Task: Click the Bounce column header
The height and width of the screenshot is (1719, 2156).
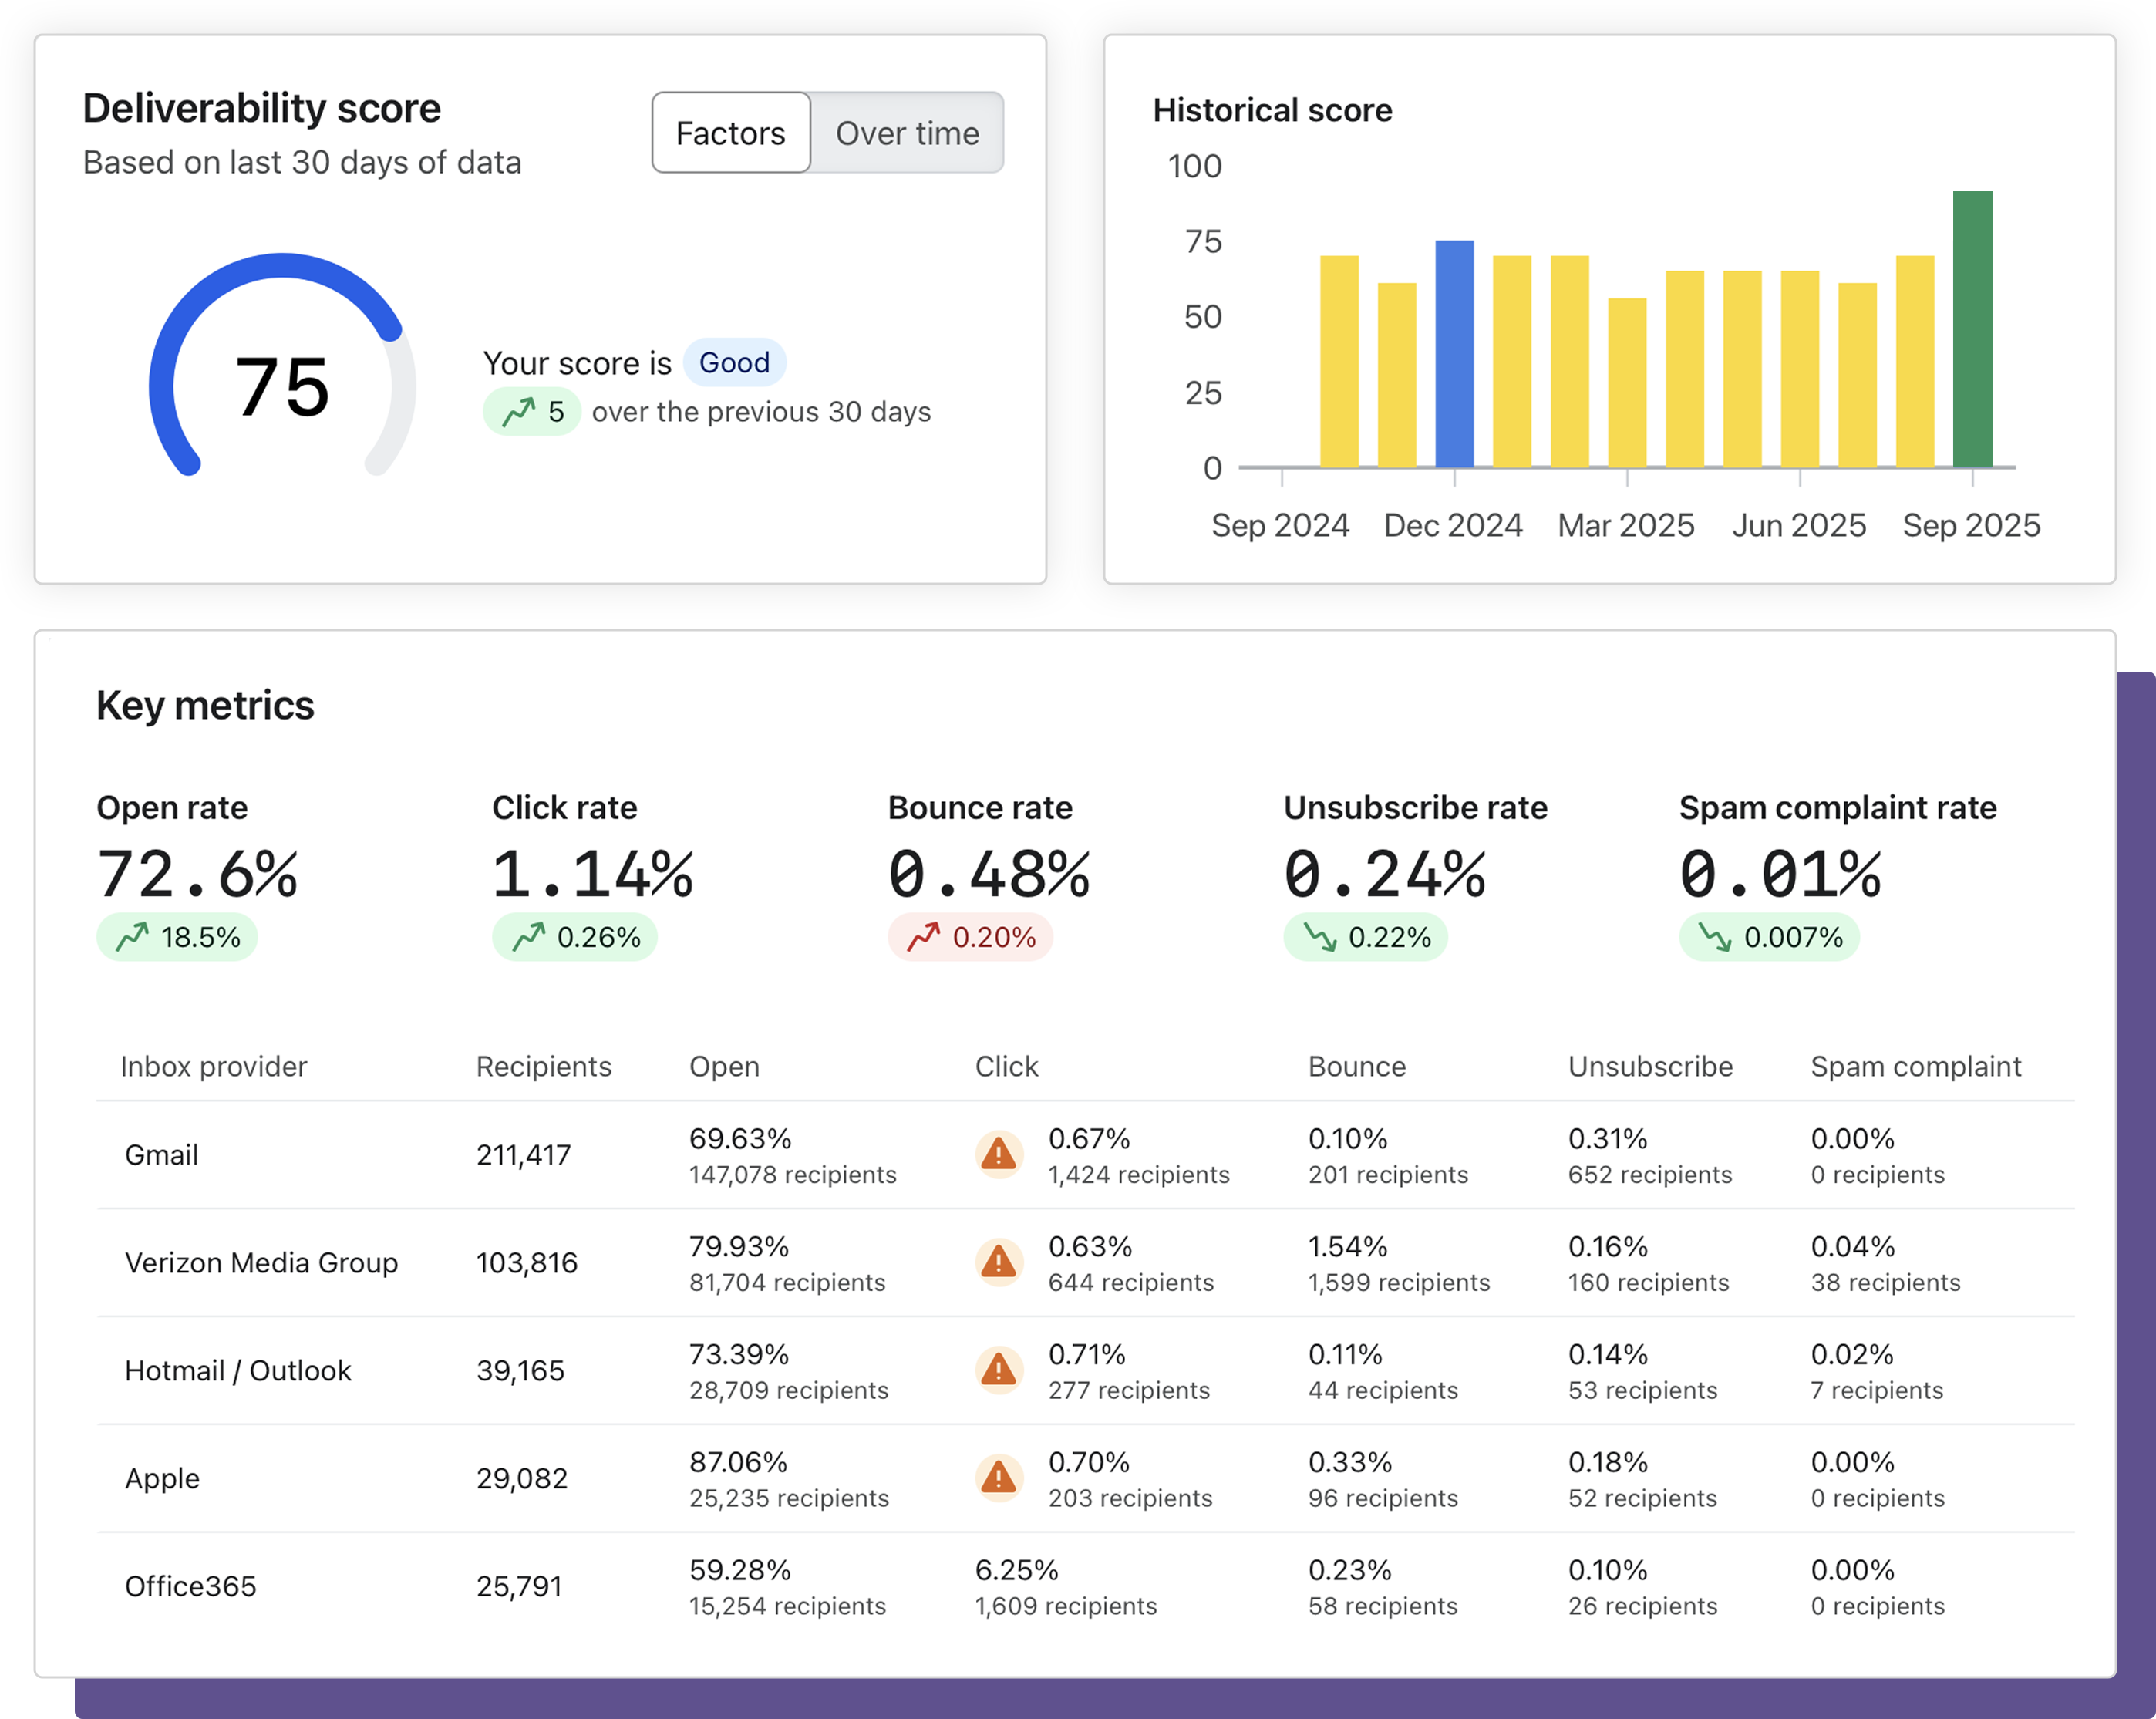Action: (x=1356, y=1067)
